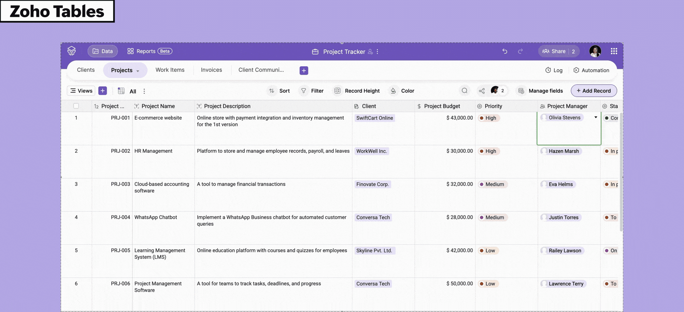Open Project Tracker more options dots
This screenshot has height=312, width=684.
point(377,52)
